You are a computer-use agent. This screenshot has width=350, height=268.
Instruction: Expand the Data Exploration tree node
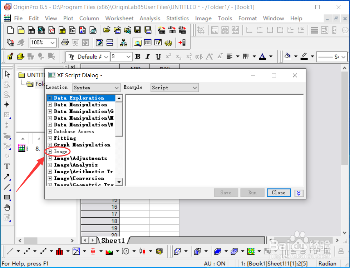coord(50,98)
